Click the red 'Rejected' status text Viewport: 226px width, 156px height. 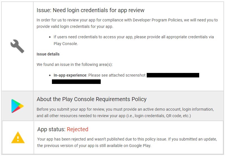[78, 129]
